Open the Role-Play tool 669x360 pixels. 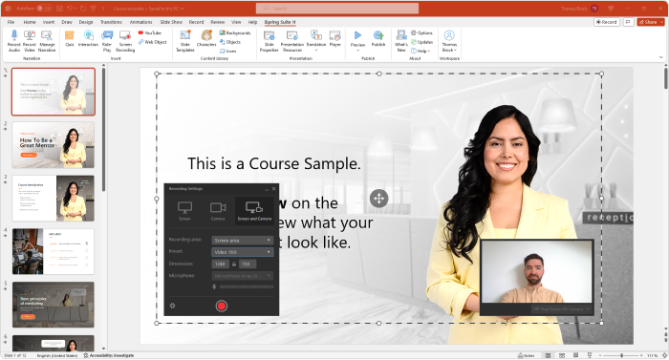point(107,41)
